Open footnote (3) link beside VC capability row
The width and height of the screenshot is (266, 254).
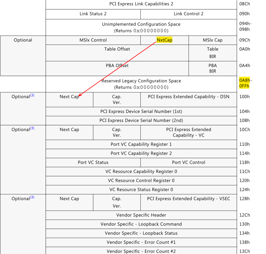coord(32,128)
